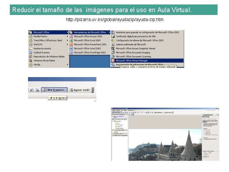Viewport: 229px width, 172px height.
Task: Click rotate left icon in enlarged toolbar
Action: [x=32, y=90]
